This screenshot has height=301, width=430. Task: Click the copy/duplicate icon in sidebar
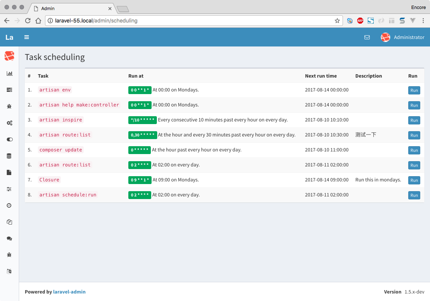point(9,222)
